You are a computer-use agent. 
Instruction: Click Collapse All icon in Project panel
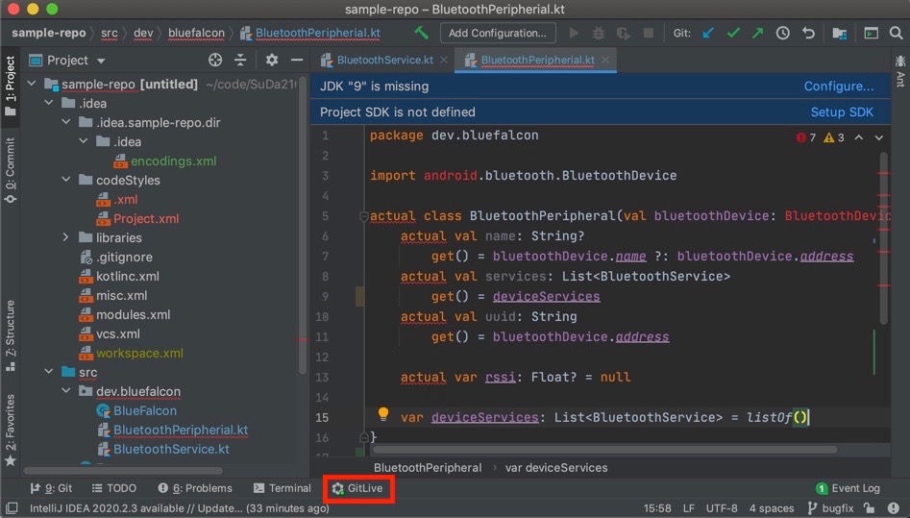[x=240, y=60]
